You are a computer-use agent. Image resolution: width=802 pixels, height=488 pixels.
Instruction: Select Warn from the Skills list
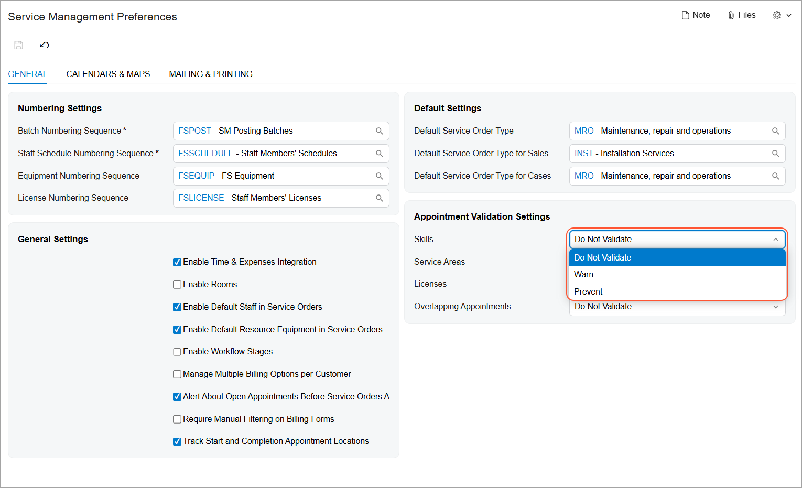(584, 275)
